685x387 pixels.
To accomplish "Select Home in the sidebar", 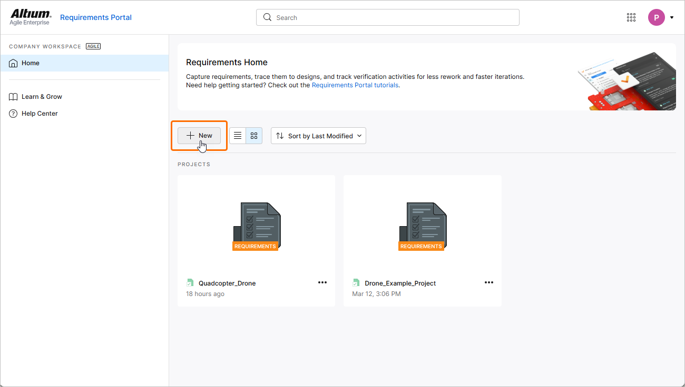I will coord(31,63).
